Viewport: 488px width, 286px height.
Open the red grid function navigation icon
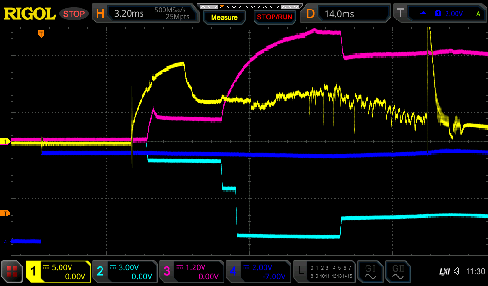click(x=12, y=272)
